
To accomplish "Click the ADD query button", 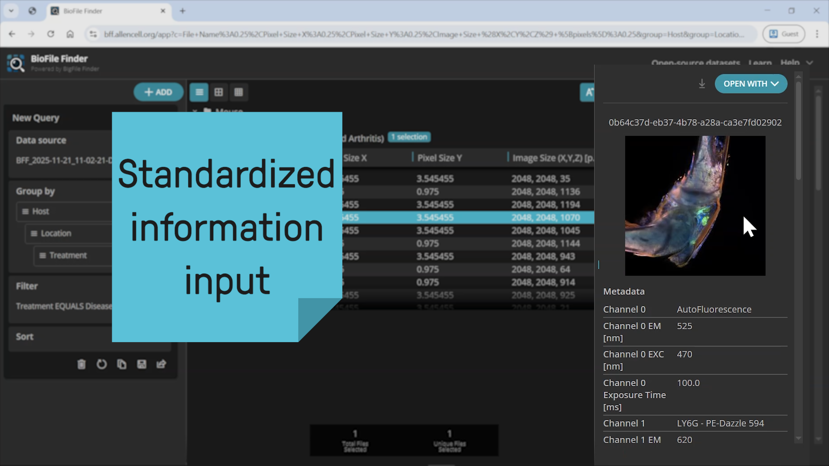I will tap(158, 92).
